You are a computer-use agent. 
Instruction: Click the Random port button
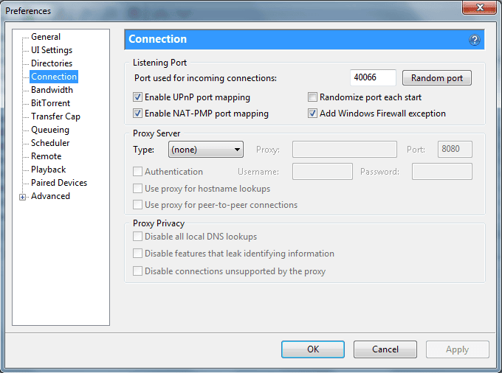(437, 78)
